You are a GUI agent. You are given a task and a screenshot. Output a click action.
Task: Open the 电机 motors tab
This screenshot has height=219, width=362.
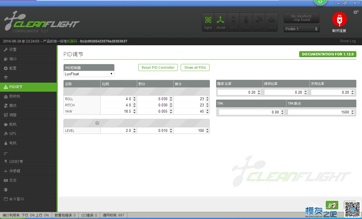click(28, 143)
